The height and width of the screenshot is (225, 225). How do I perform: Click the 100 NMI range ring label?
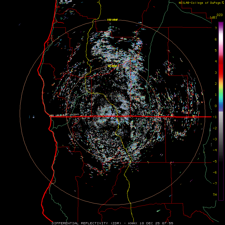click(112, 20)
